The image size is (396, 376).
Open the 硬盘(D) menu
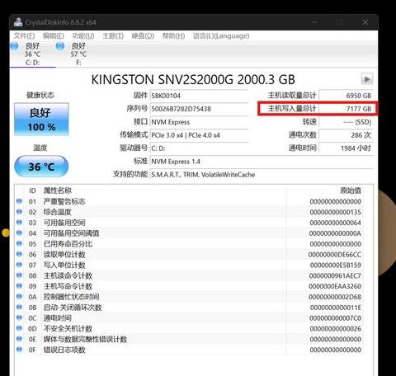click(143, 35)
